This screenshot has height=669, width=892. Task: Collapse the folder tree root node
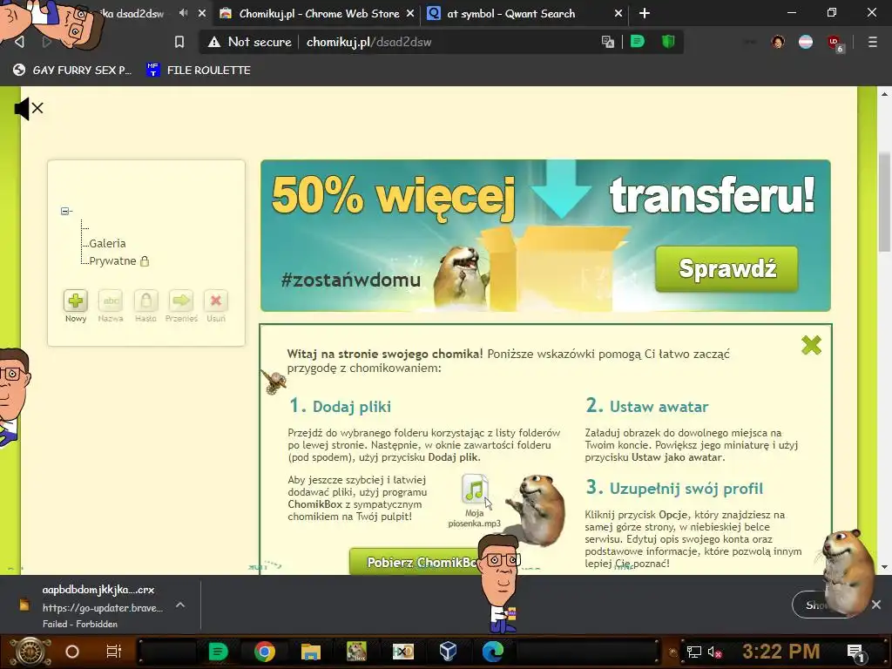tap(64, 211)
